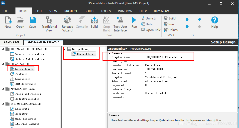Click the MSIX Uninstall item
This screenshot has width=239, height=128.
[171, 30]
